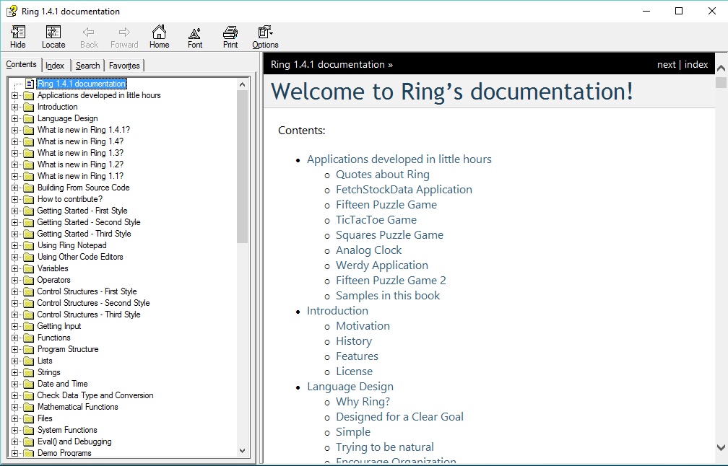
Task: Click the Lists folder icon
Action: (29, 361)
